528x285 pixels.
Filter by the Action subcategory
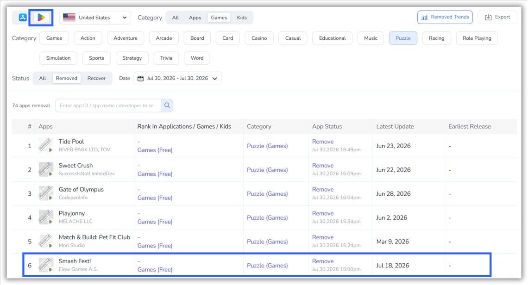click(x=88, y=38)
